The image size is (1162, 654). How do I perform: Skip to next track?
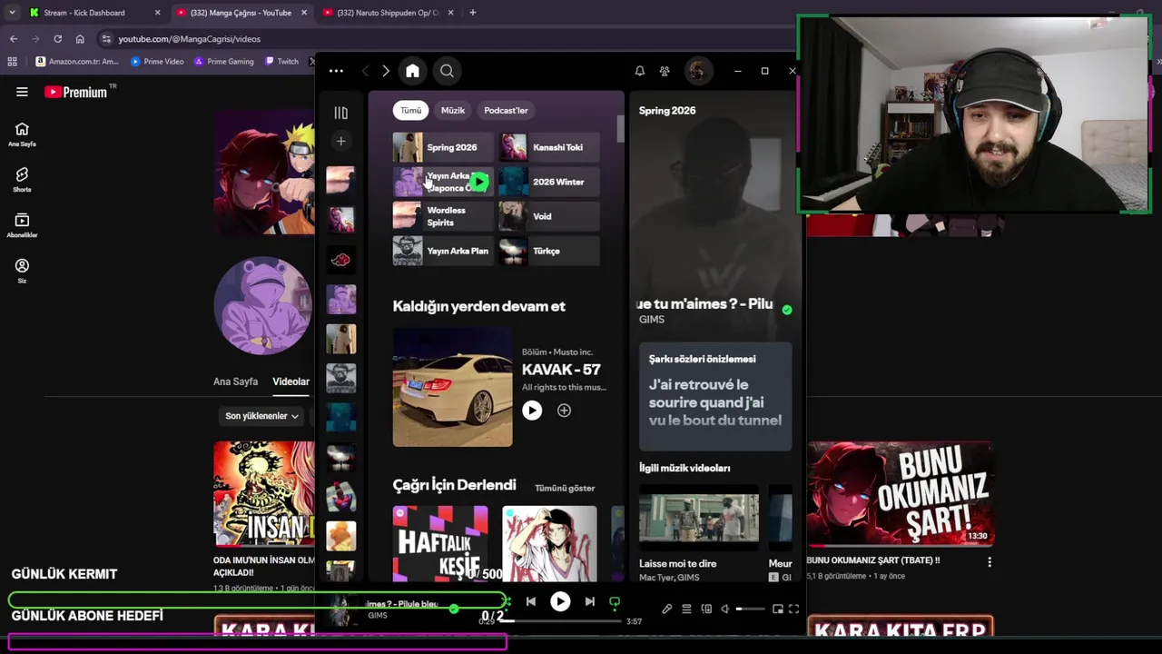coord(590,601)
